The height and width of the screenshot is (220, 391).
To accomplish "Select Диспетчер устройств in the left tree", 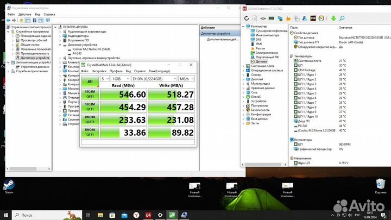I will coord(35,58).
